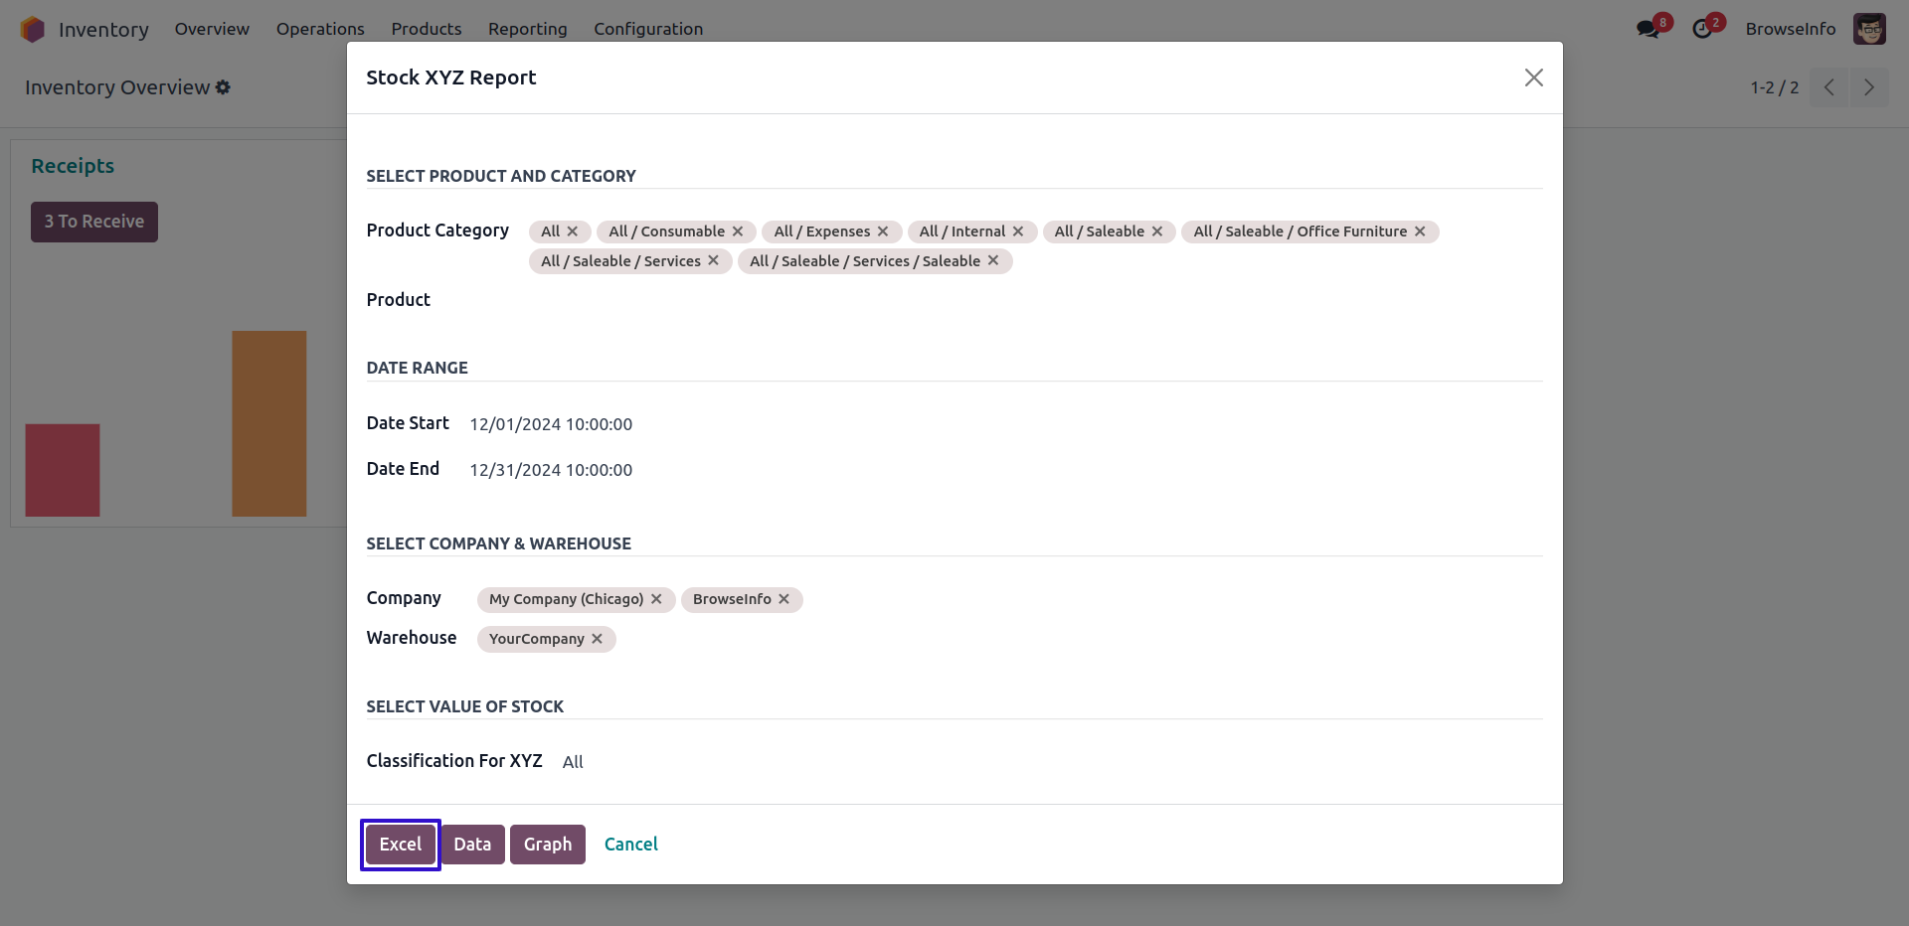Delete the 'All / Internal' tag

point(1018,231)
